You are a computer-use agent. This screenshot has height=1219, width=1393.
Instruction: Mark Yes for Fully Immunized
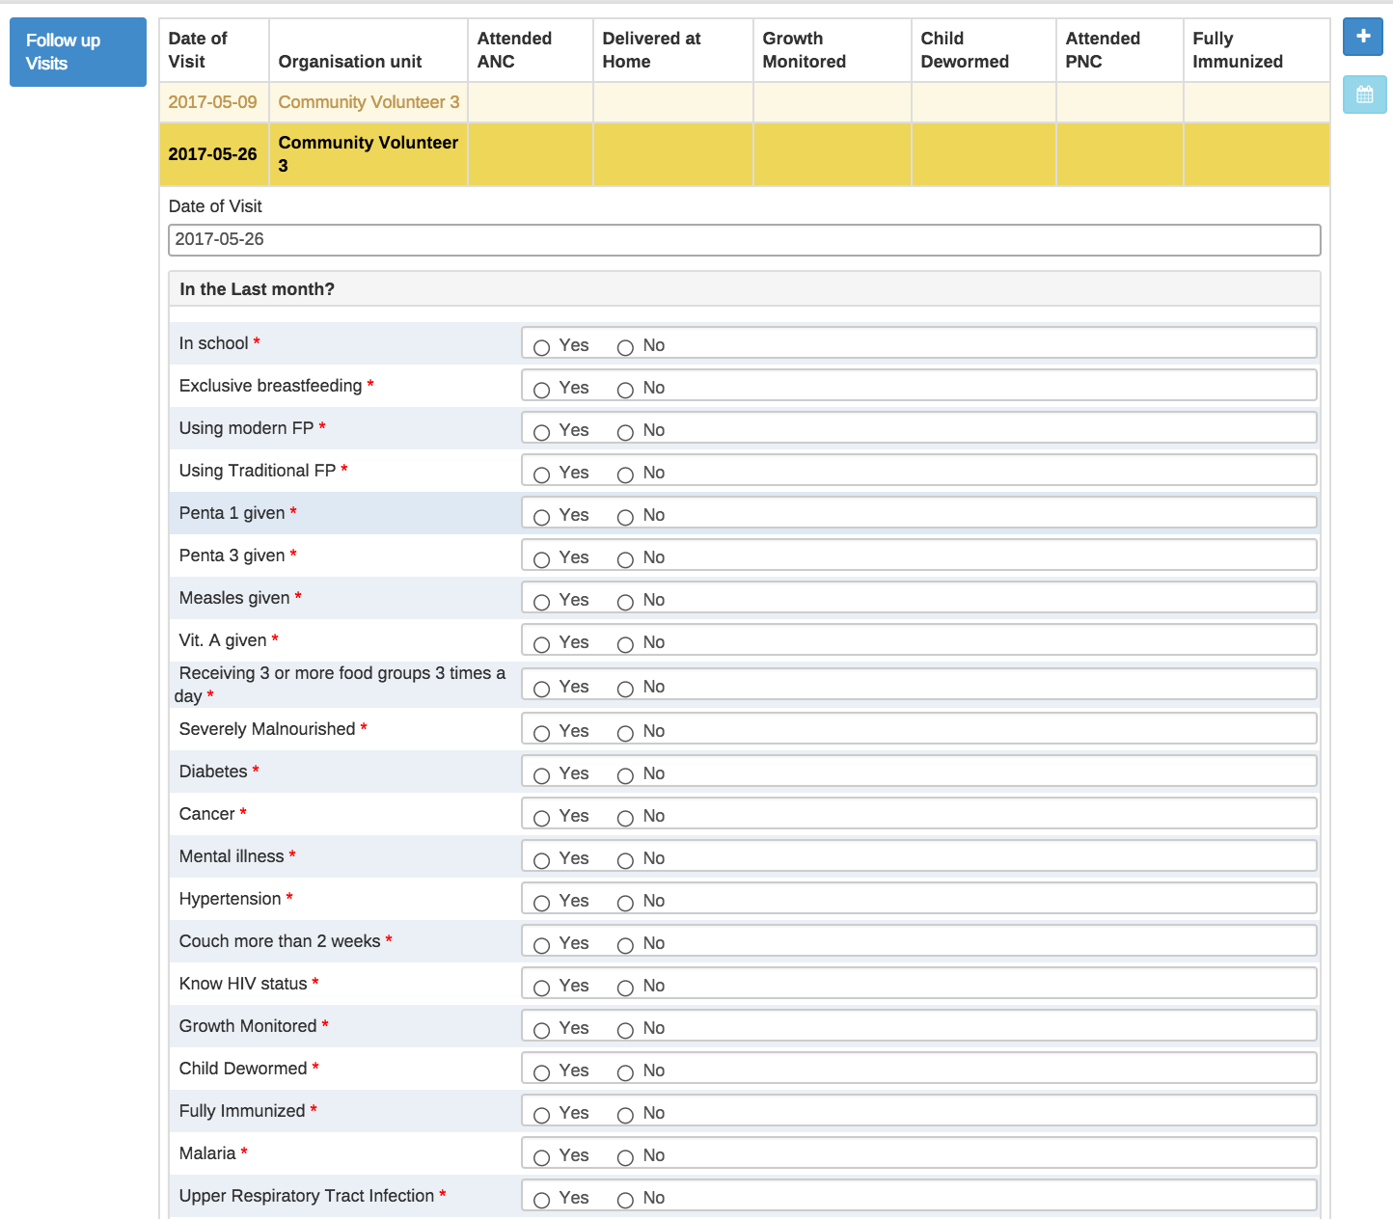pos(542,1115)
